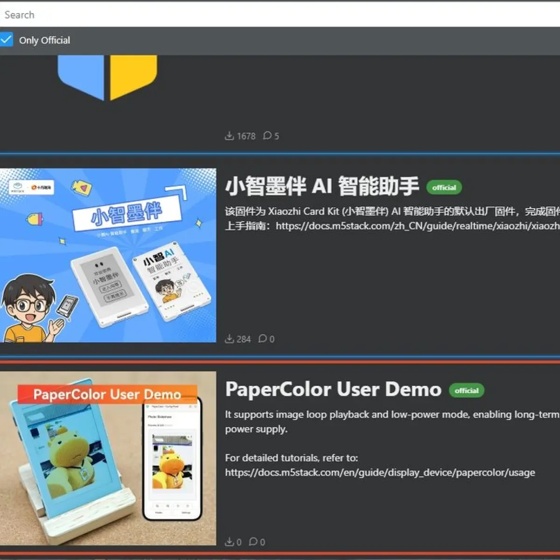Uncheck the Only Official checkbox
Screen dimensions: 560x560
point(6,40)
